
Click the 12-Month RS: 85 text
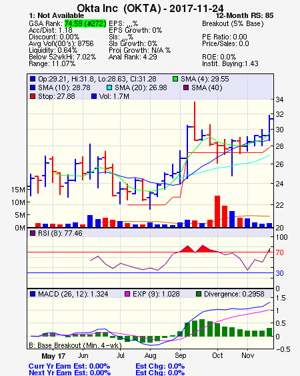tap(245, 15)
